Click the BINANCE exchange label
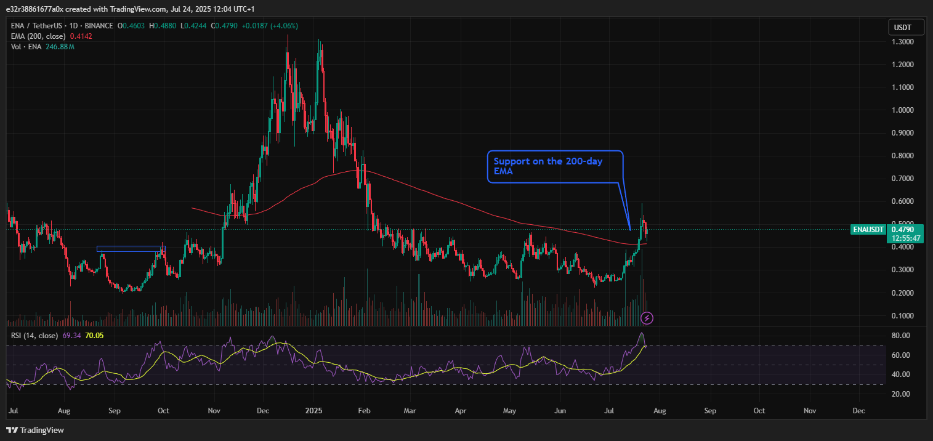Screen dimensions: 933x441 97,26
